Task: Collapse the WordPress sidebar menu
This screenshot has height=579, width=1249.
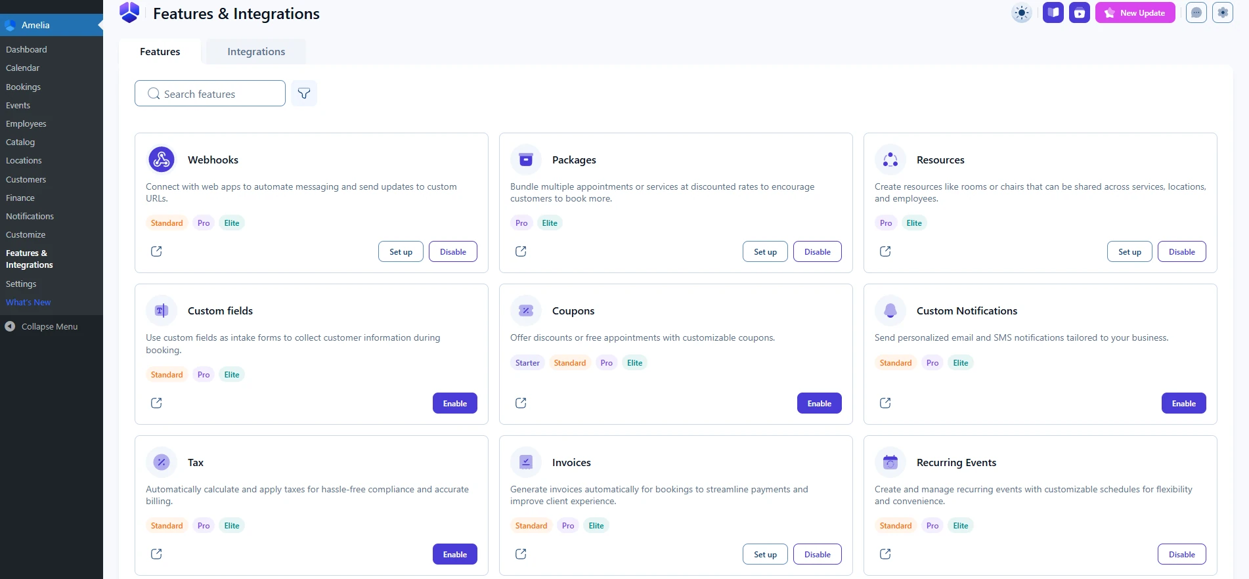Action: click(49, 326)
